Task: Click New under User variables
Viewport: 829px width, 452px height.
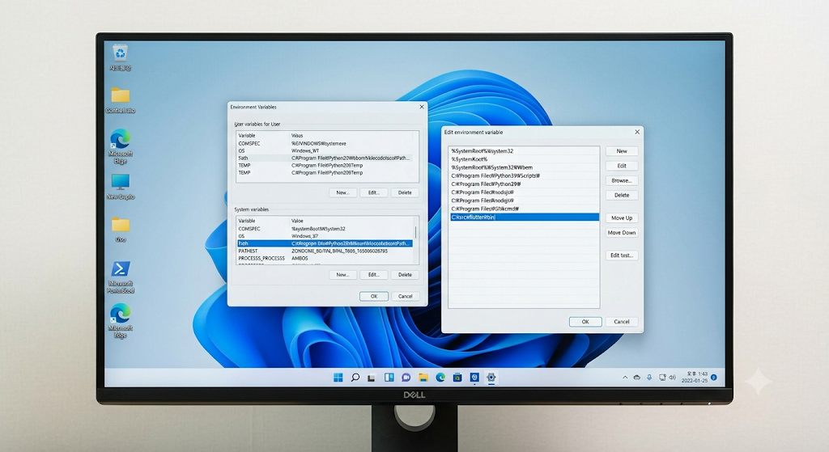Action: coord(342,192)
